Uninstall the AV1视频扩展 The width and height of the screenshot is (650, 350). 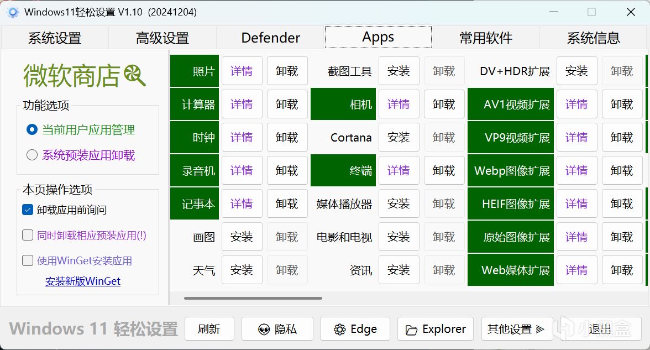pos(622,104)
